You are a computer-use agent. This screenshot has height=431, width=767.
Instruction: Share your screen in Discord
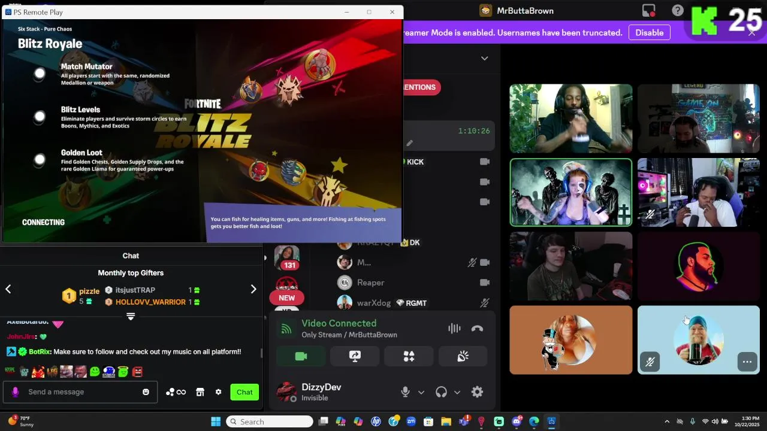[355, 356]
